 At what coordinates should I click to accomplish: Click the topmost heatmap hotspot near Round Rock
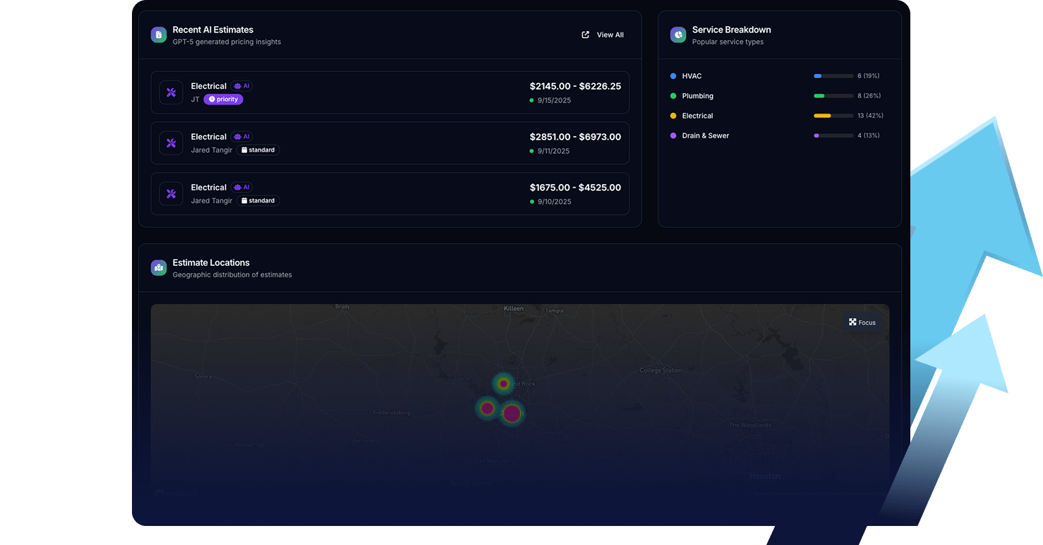503,384
